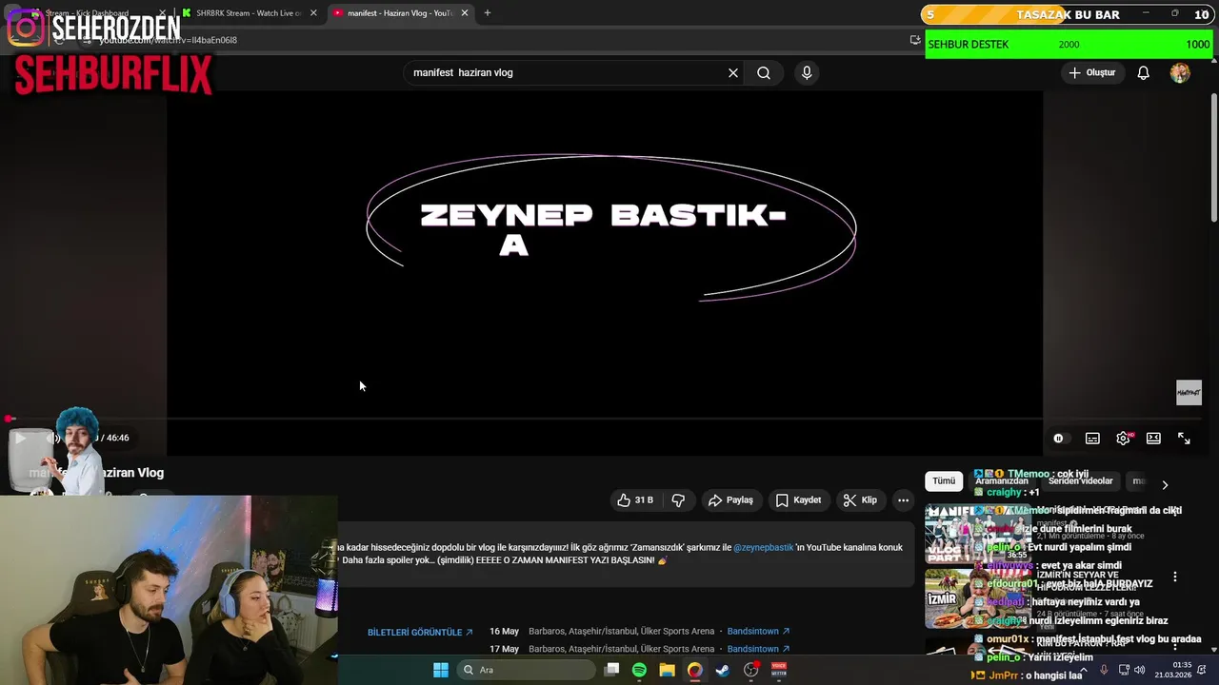Screen dimensions: 1219x685
Task: Click the 16 May concert date text
Action: (x=504, y=632)
